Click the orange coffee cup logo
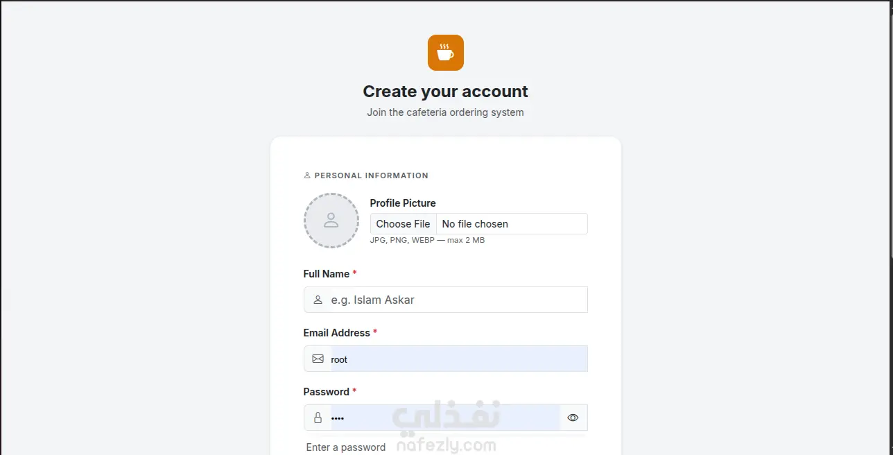 click(x=446, y=53)
